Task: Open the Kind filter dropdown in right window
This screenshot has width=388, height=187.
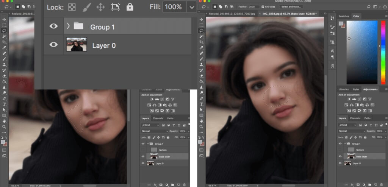Action: 348,125
